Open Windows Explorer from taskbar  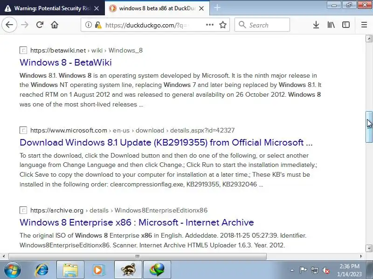click(x=70, y=270)
